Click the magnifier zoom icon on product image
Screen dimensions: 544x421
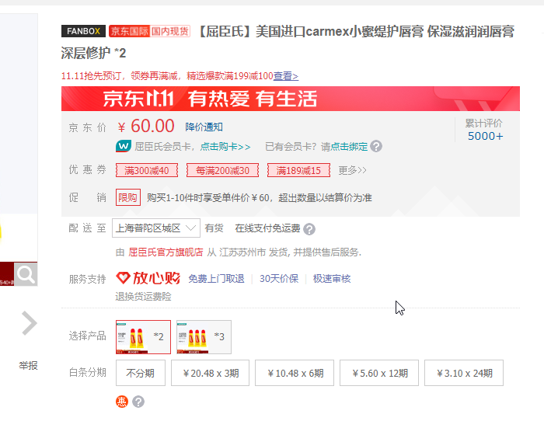26,274
